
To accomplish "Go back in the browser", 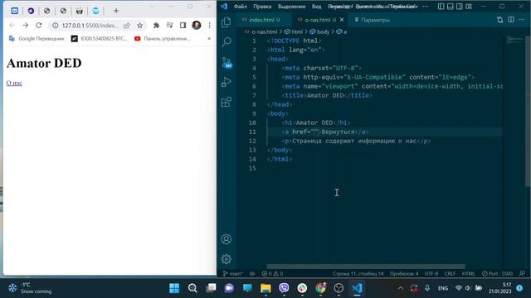I will [x=12, y=26].
